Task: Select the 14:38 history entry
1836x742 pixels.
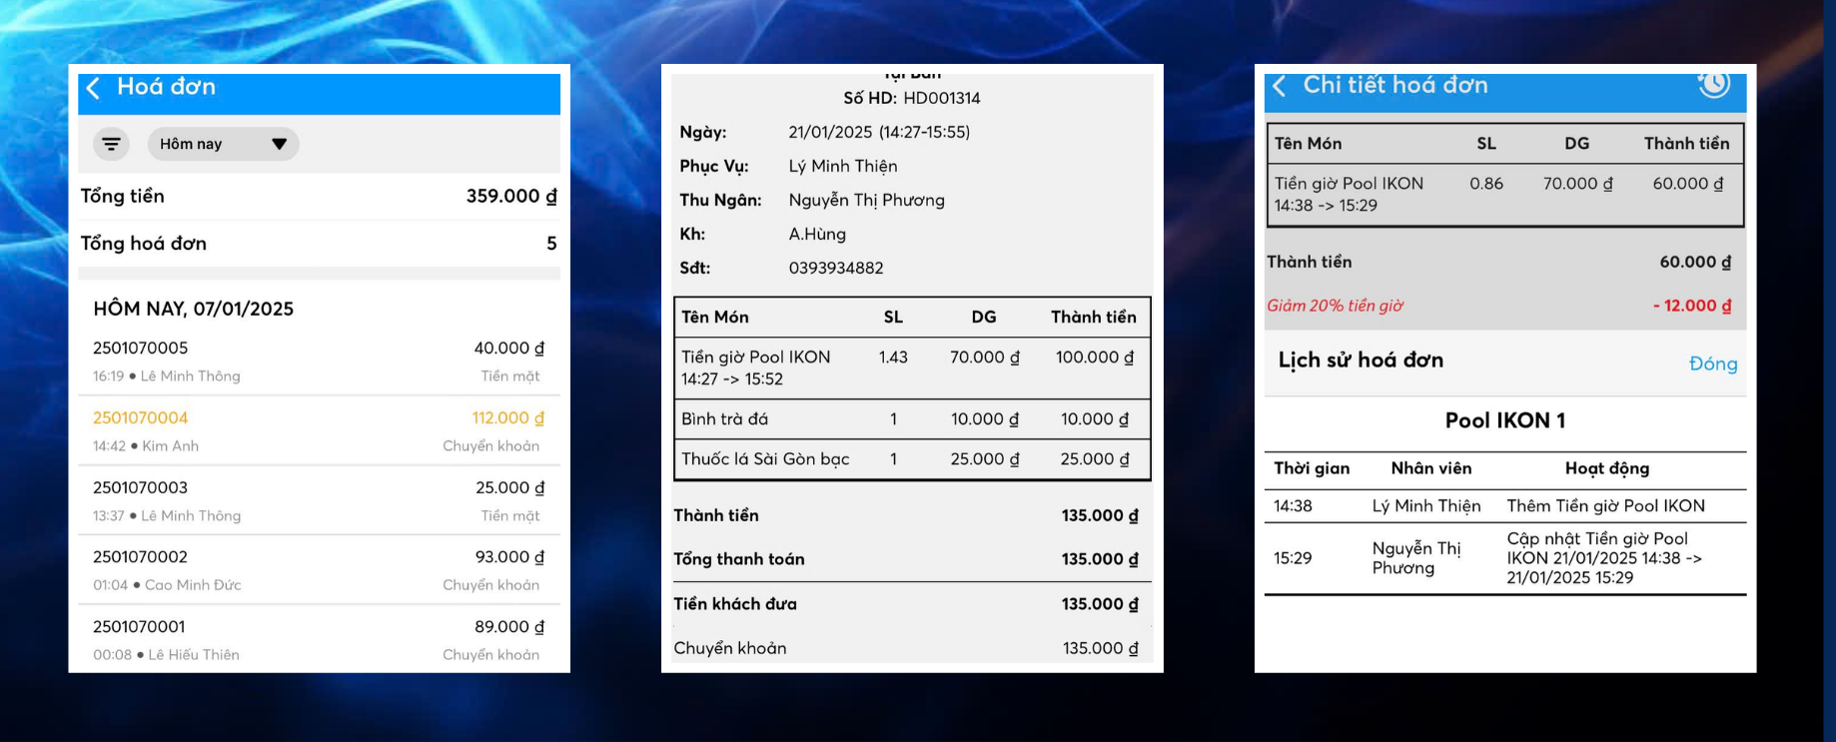Action: (x=1504, y=506)
